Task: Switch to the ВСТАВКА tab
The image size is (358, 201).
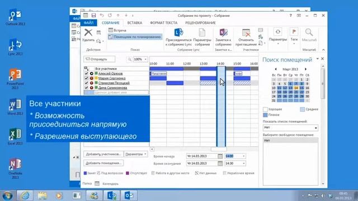Action: [135, 23]
